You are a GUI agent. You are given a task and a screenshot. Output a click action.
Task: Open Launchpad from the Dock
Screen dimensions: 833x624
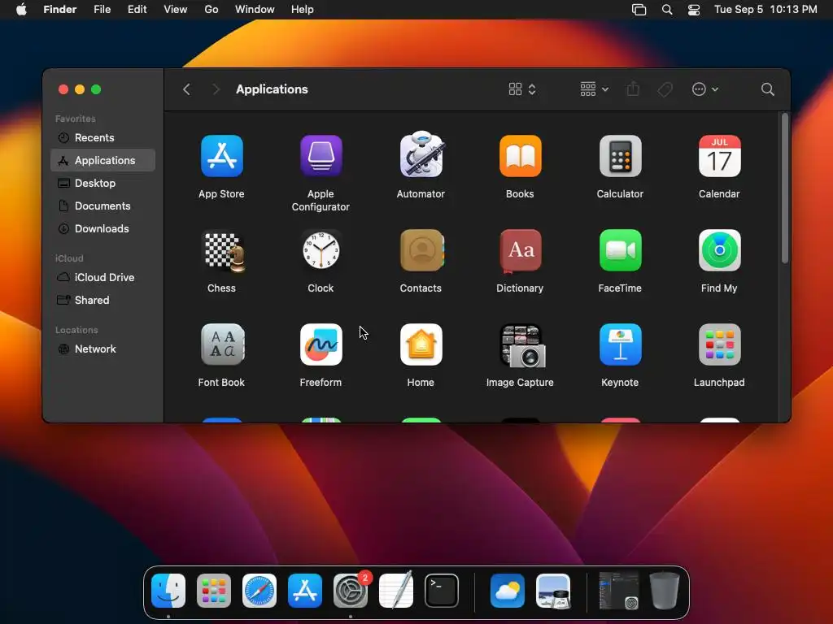[x=214, y=591]
